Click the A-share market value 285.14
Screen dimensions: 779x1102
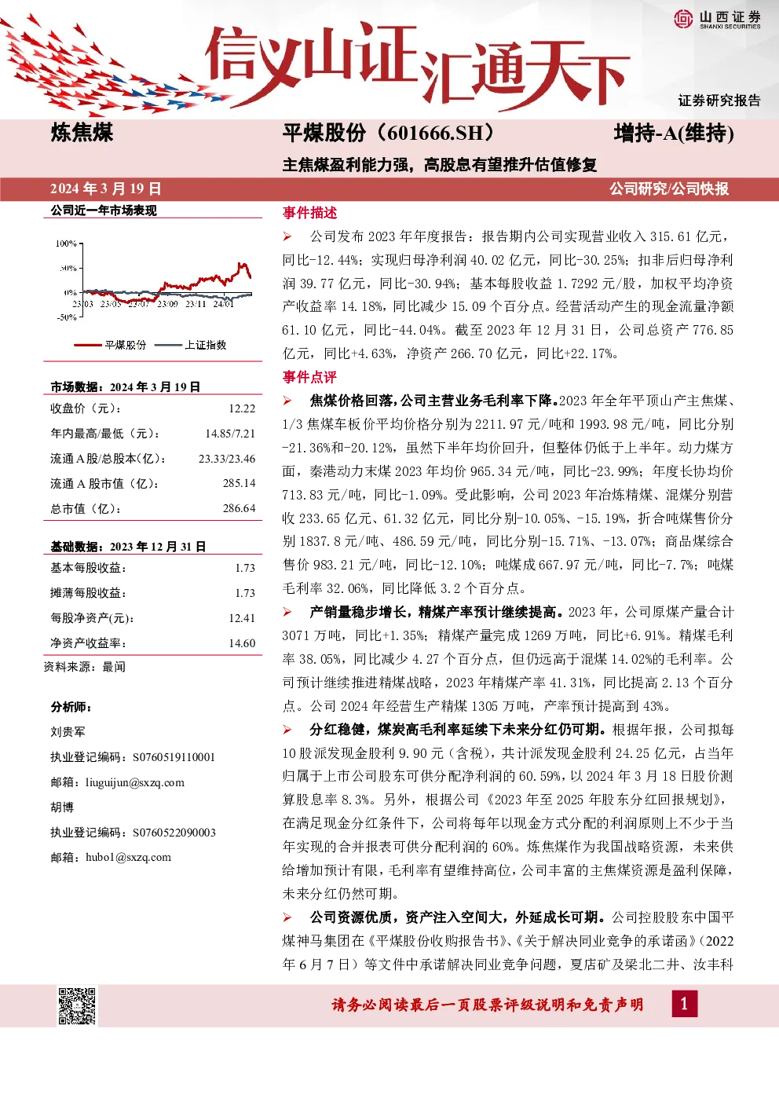239,484
